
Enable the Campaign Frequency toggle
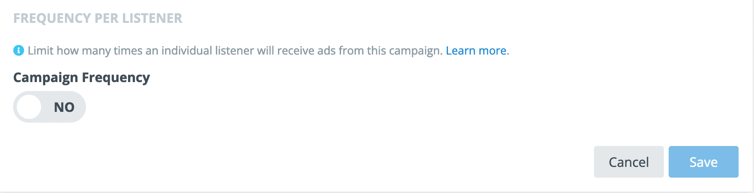click(50, 107)
